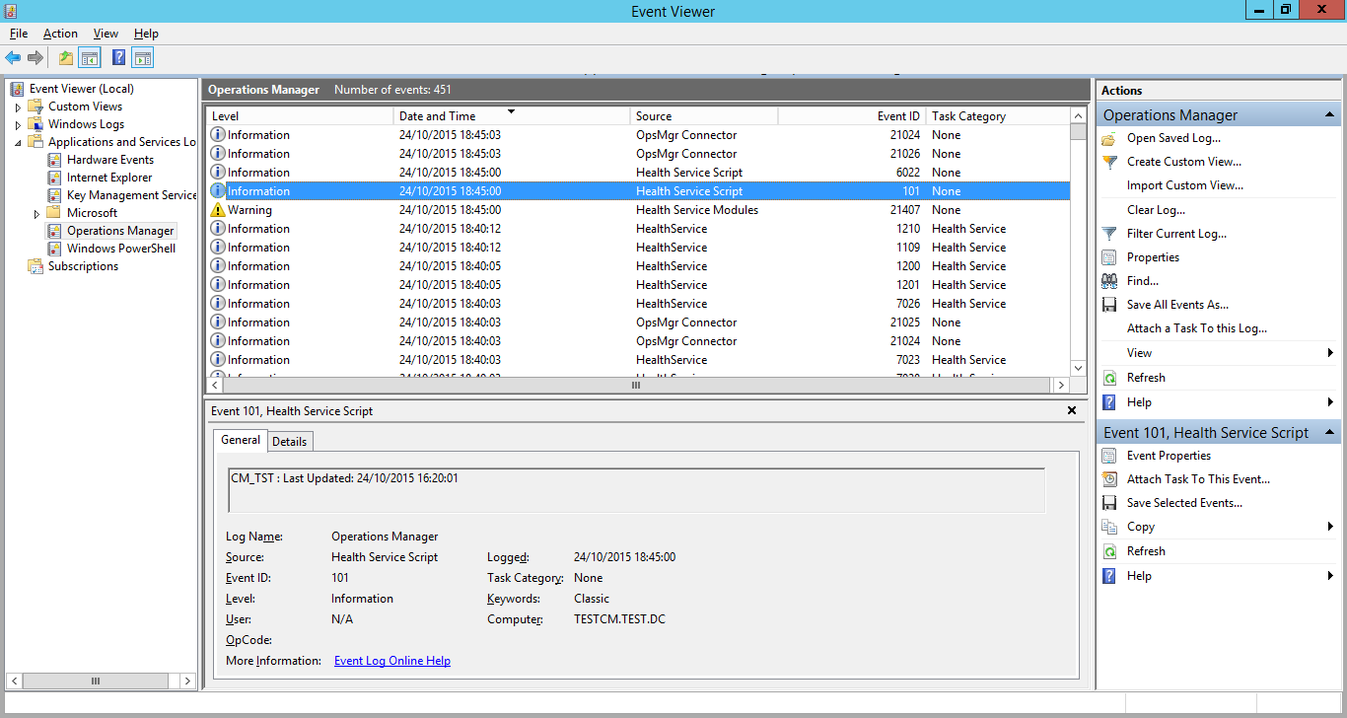The image size is (1347, 718).
Task: Click Clear Log in the Actions pane
Action: click(1157, 210)
